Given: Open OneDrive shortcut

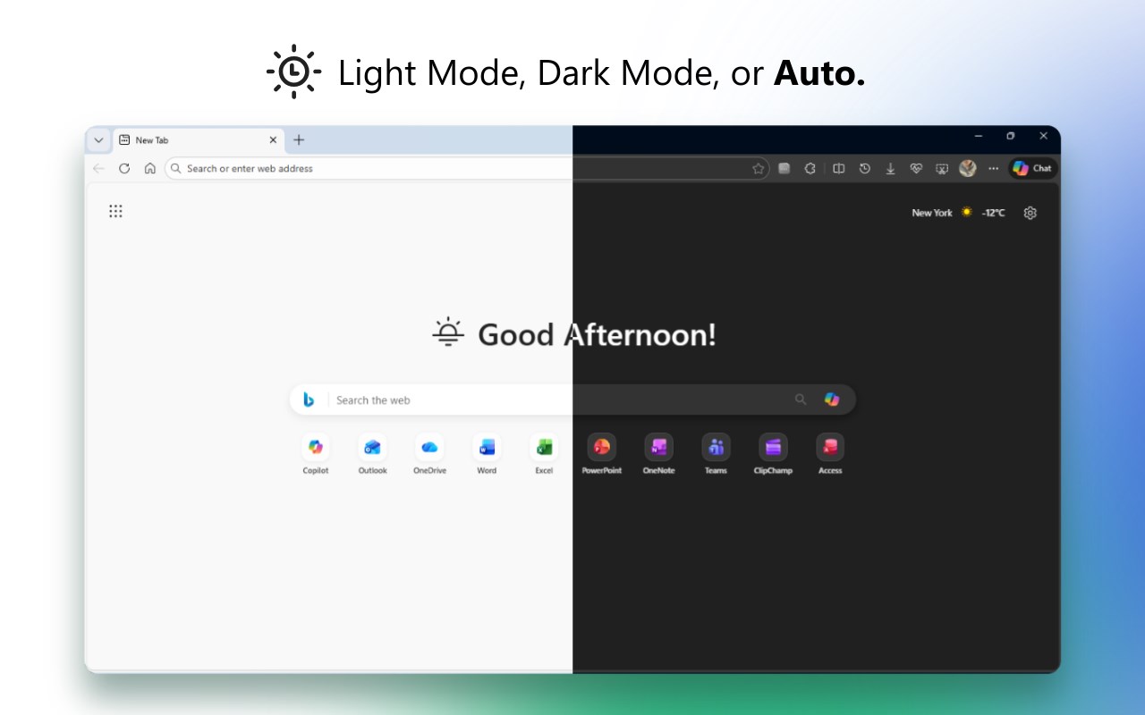Looking at the screenshot, I should 429,454.
